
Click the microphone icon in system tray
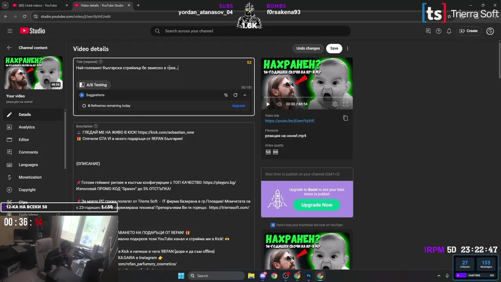coord(447,276)
